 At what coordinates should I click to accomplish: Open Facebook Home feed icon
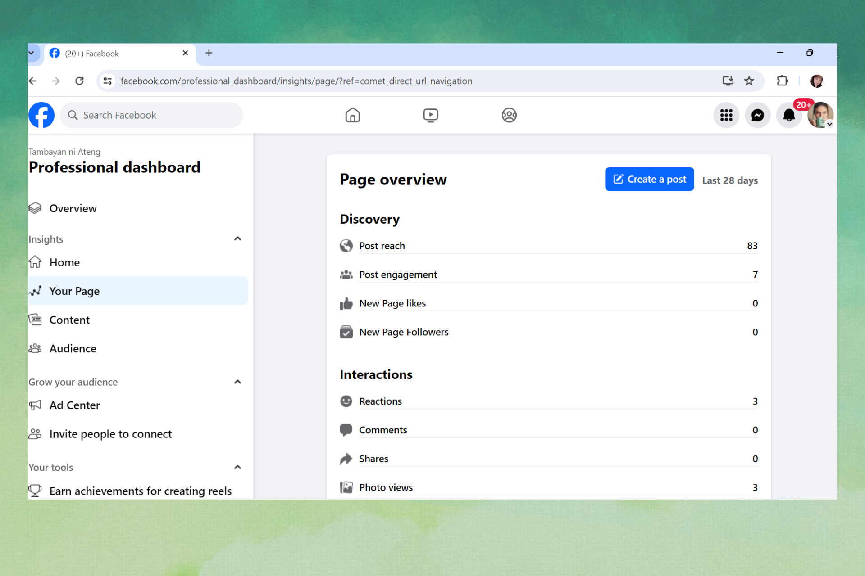point(352,115)
